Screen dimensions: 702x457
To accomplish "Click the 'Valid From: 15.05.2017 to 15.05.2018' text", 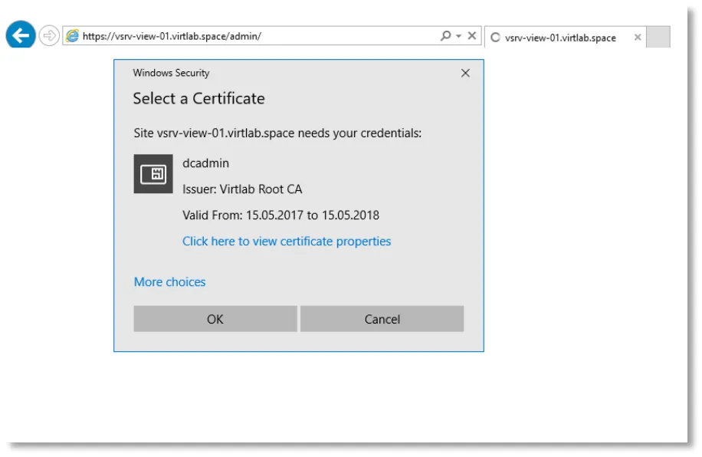I will pos(280,215).
